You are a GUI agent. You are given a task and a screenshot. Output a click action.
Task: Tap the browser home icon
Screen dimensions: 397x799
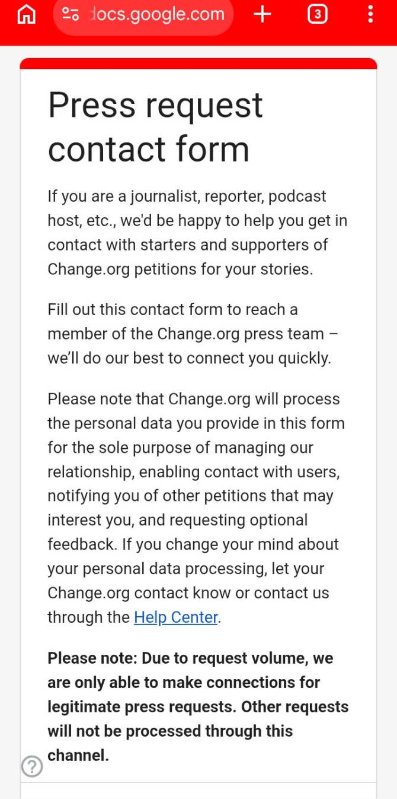[x=26, y=15]
